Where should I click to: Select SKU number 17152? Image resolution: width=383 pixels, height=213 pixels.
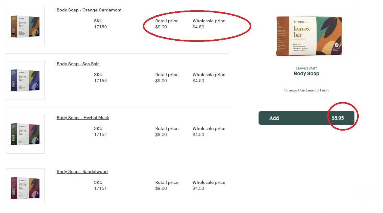100,134
